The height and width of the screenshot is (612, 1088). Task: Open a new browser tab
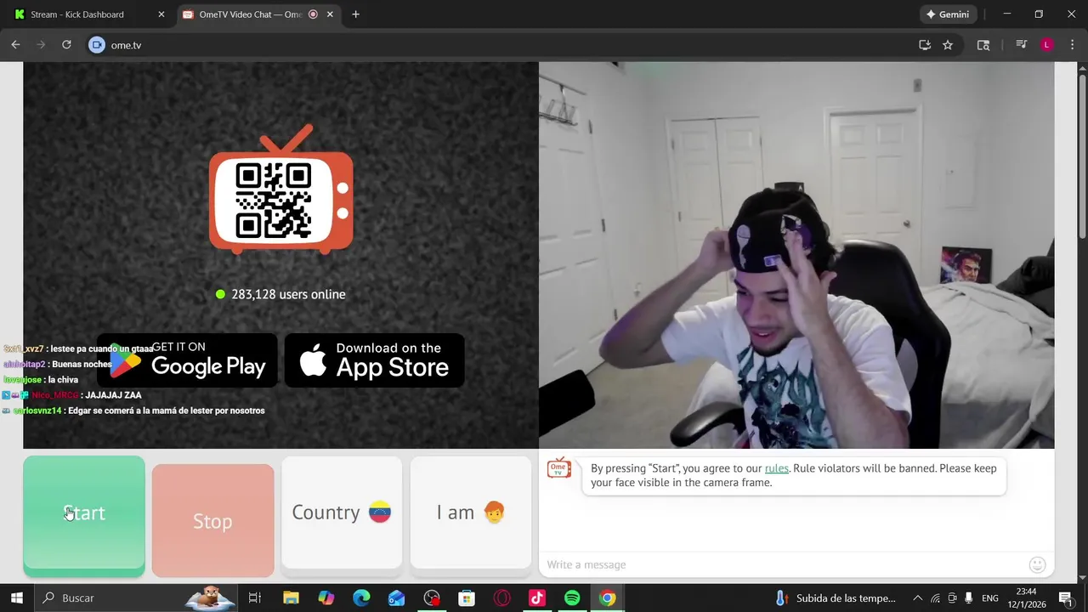(x=356, y=14)
